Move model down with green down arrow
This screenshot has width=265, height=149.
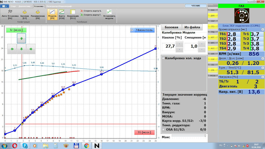click(22, 49)
